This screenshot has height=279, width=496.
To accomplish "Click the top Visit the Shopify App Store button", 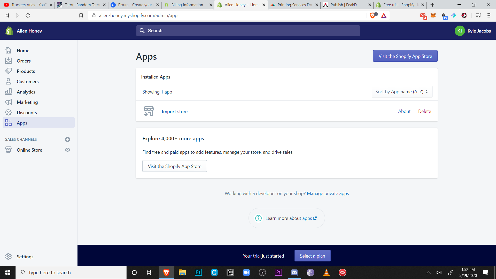I will tap(405, 56).
